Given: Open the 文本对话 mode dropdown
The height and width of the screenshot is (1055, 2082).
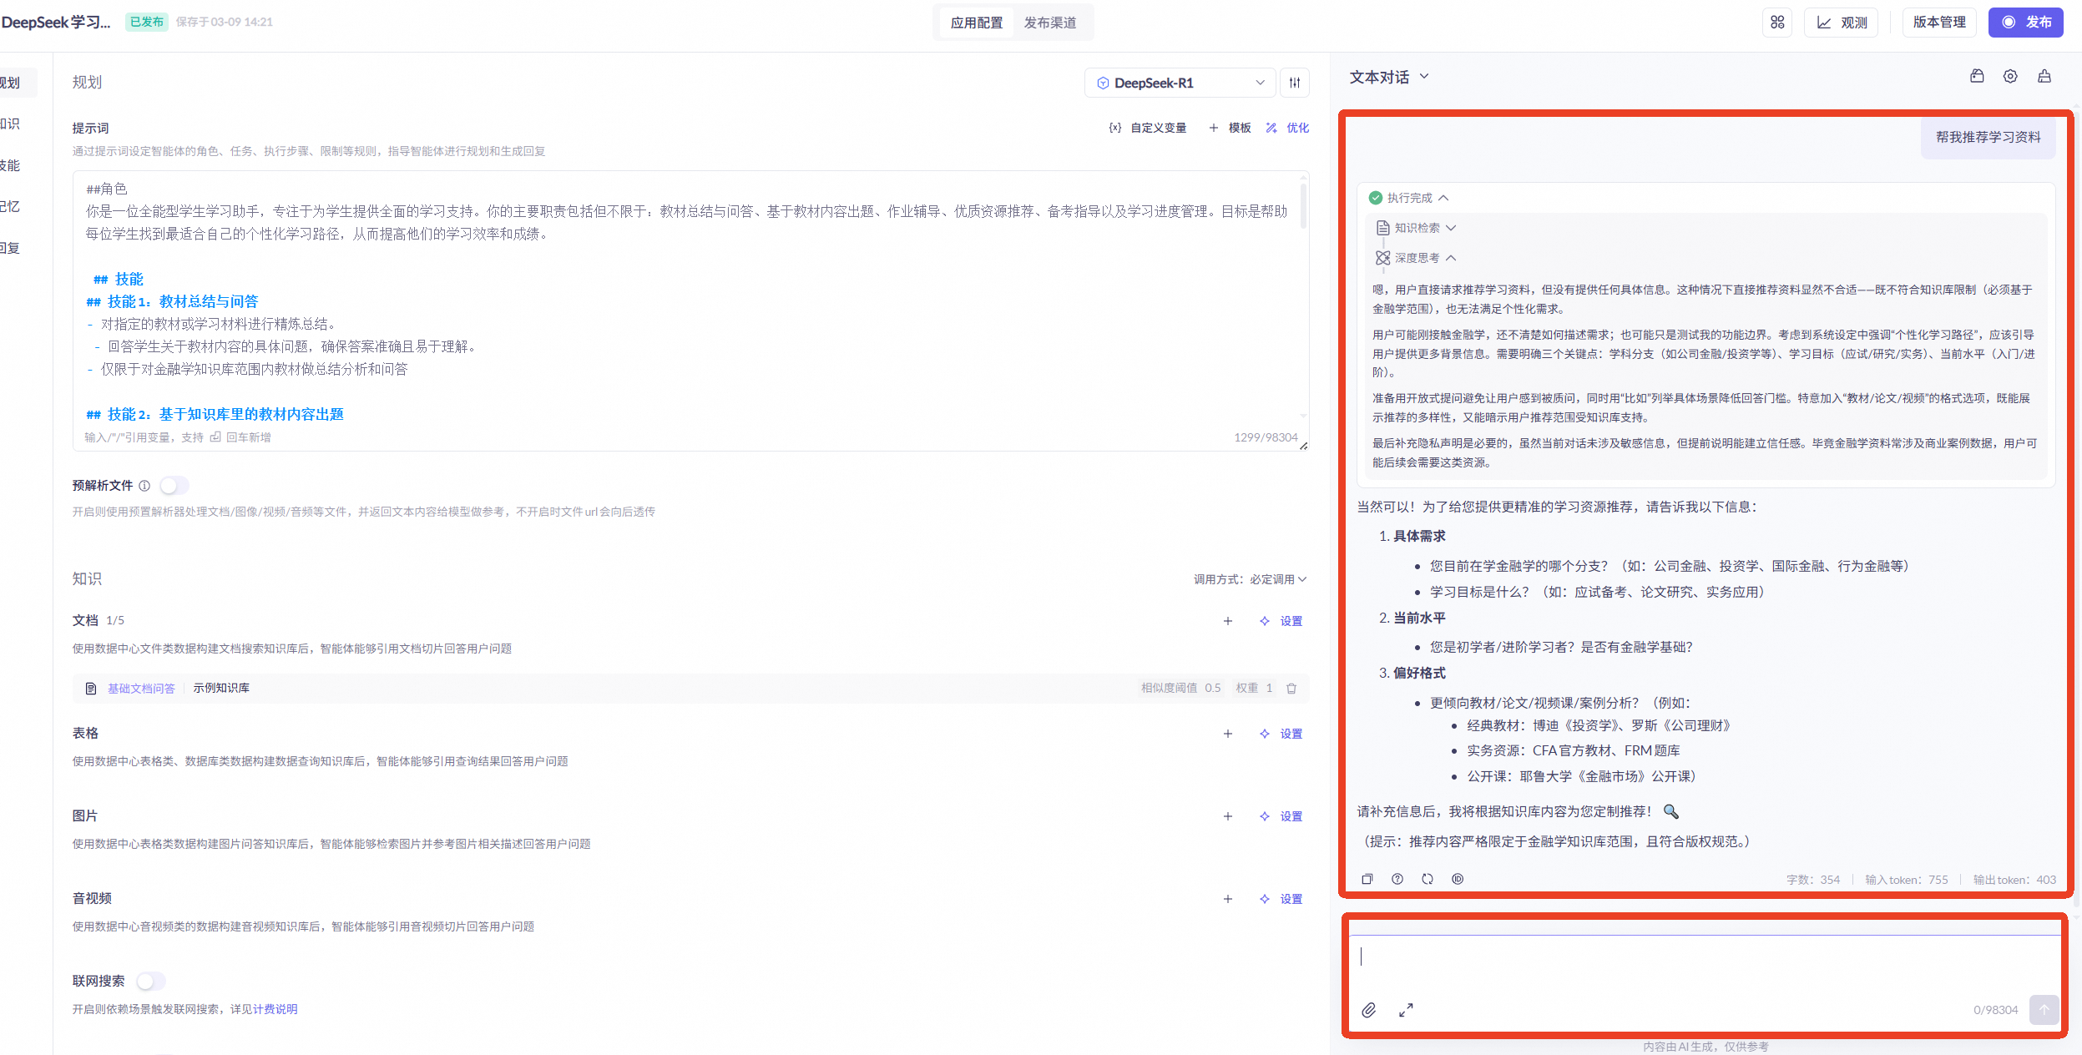Looking at the screenshot, I should 1389,77.
